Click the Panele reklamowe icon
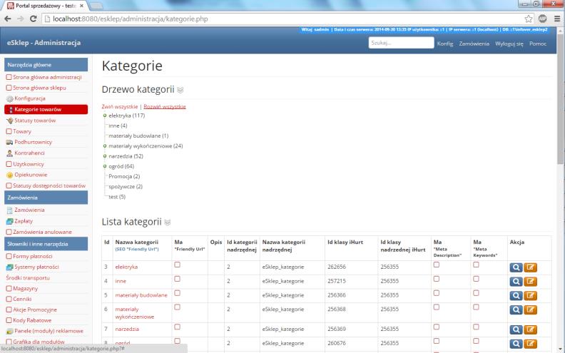Screen dimensions: 565x353 (x=10, y=331)
